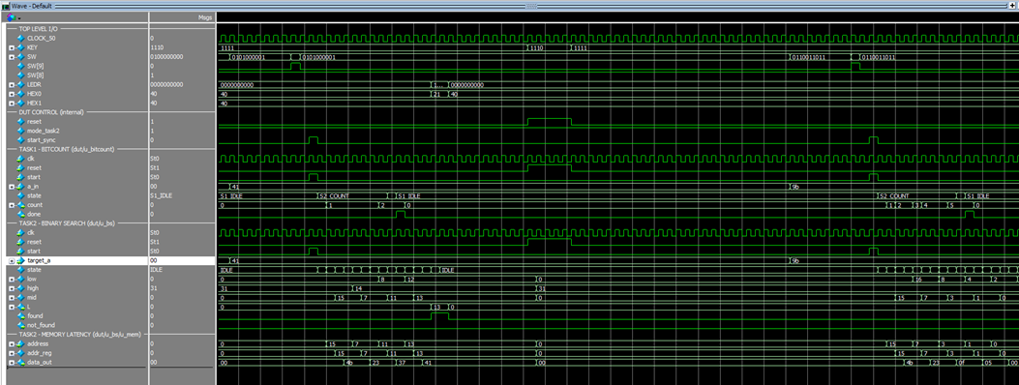This screenshot has width=1019, height=385.
Task: Click the high value 31 in Msgs column
Action: click(x=153, y=287)
